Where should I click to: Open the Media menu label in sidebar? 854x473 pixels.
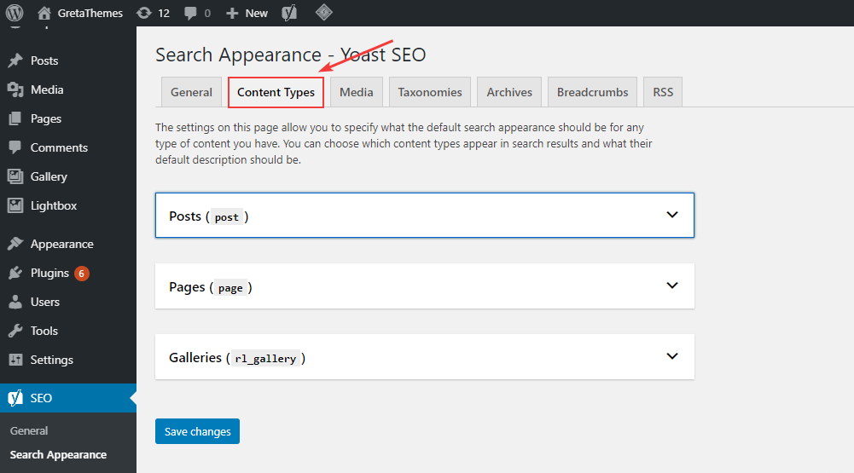[47, 89]
